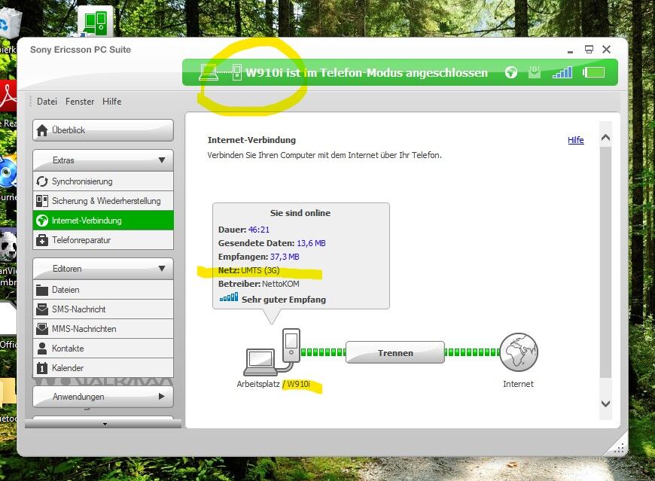Click signal bars next to Sehr guter Empfang
The height and width of the screenshot is (481, 655).
click(x=229, y=297)
